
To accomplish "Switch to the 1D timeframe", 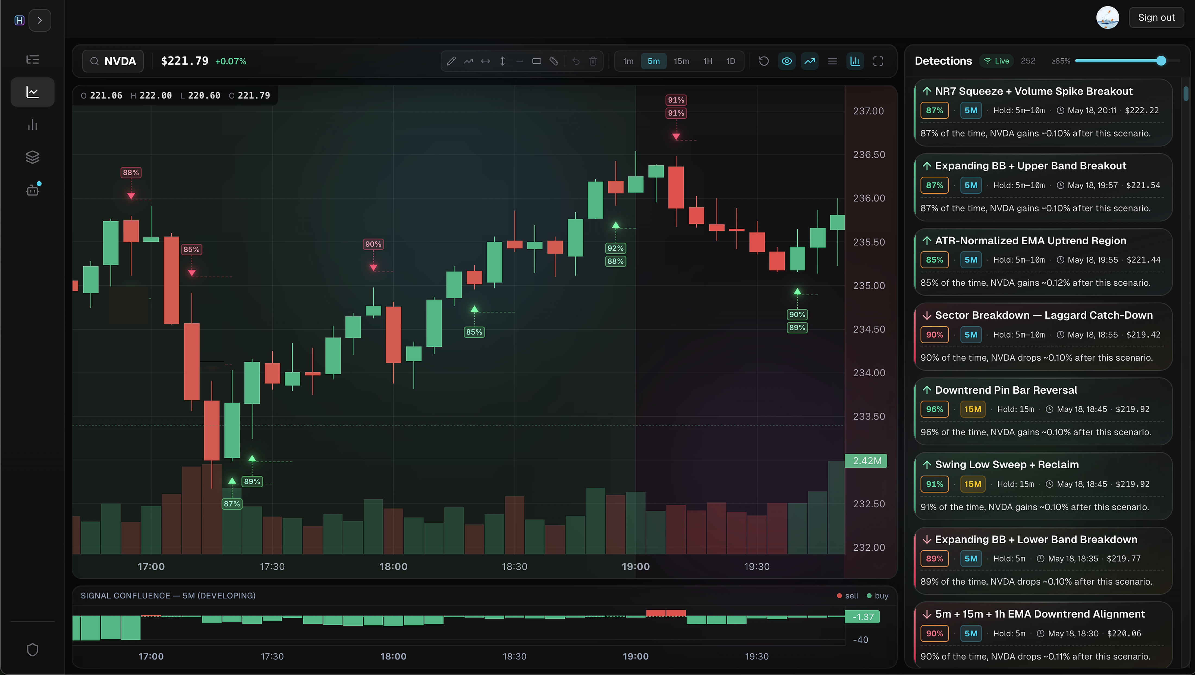I will pyautogui.click(x=731, y=61).
